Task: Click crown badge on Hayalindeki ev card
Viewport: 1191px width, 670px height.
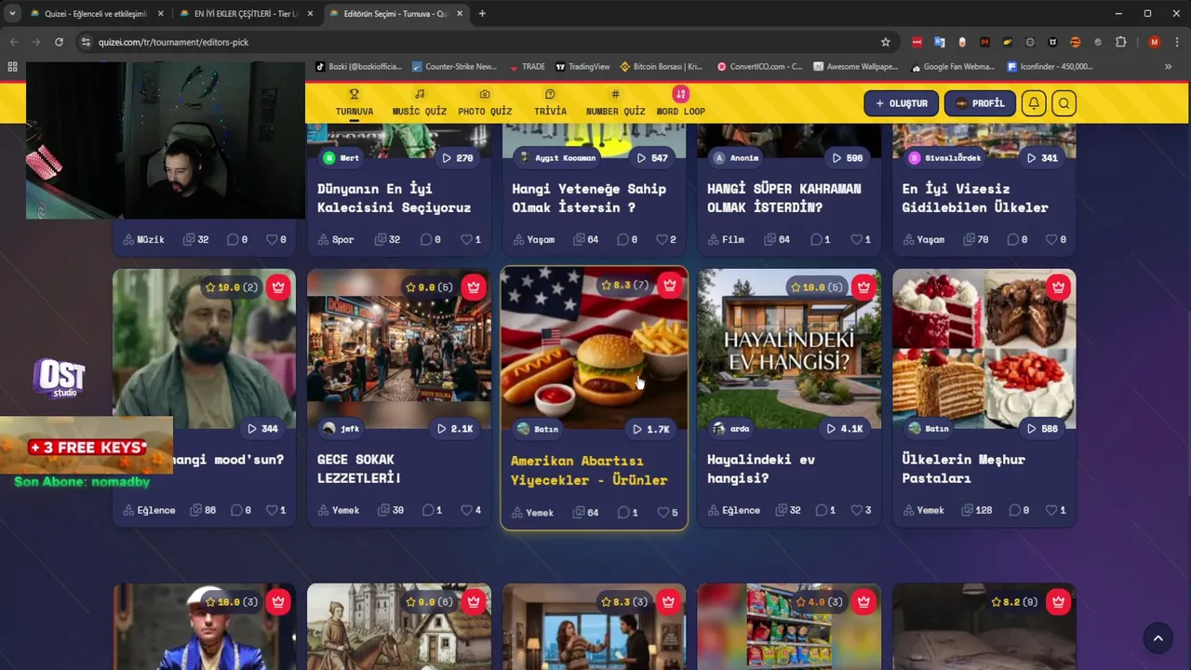Action: pos(864,288)
